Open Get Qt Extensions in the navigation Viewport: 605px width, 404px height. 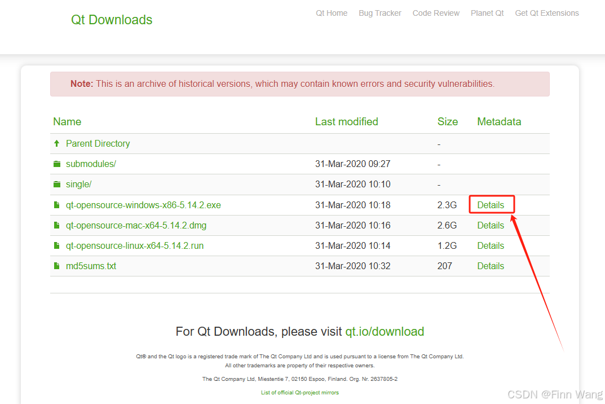coord(547,13)
